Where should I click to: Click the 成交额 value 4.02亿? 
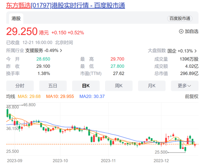[x=192, y=66]
